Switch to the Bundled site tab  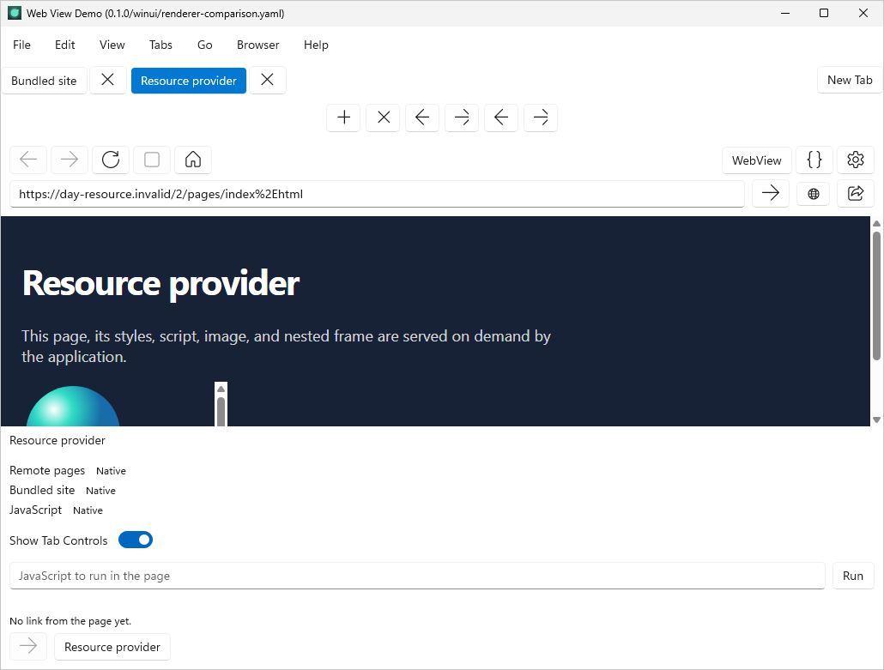(44, 81)
